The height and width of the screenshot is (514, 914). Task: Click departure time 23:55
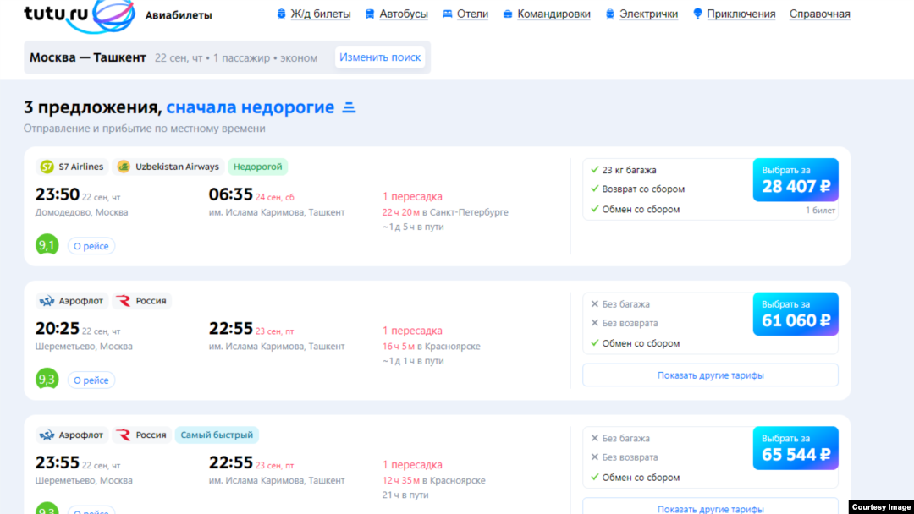(x=58, y=462)
